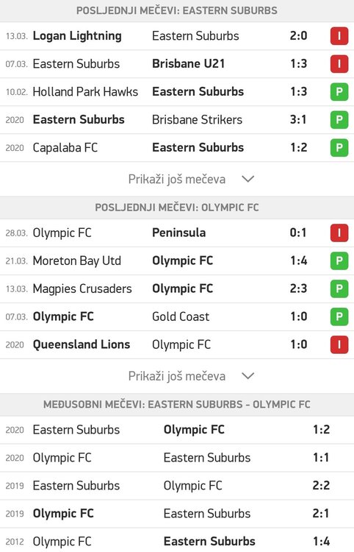Click red loss badge for Brisbane U21 match
Image resolution: width=354 pixels, height=552 pixels.
pos(339,64)
